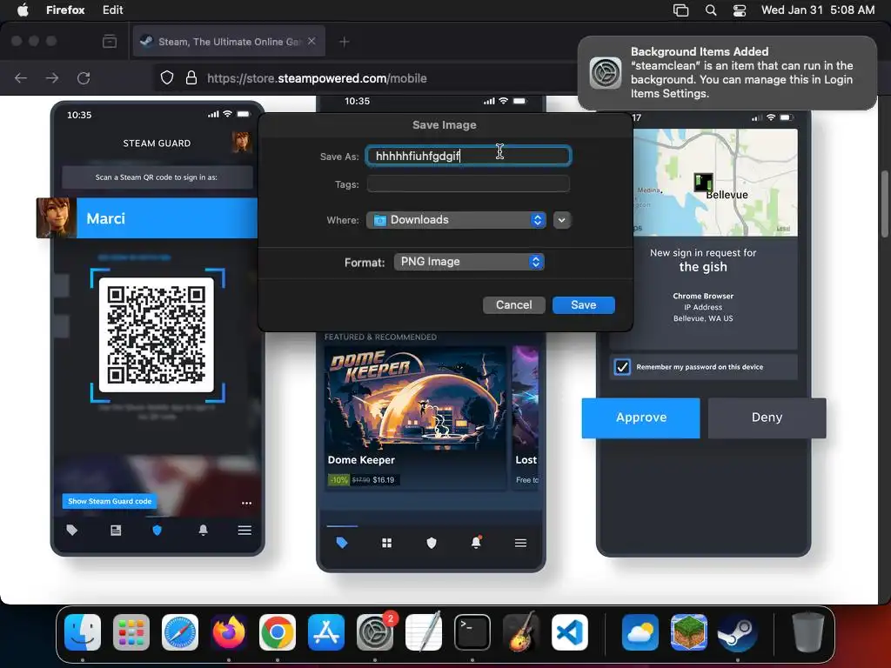Tap grid library icon in middle phone
This screenshot has height=668, width=891.
(x=387, y=543)
